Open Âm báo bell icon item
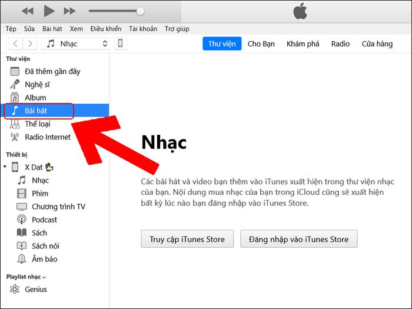The image size is (412, 309). (x=22, y=259)
